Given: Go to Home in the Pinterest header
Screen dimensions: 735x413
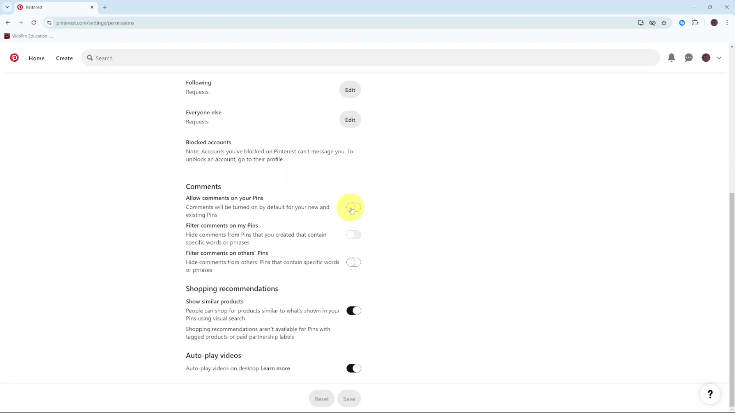Looking at the screenshot, I should click(37, 58).
